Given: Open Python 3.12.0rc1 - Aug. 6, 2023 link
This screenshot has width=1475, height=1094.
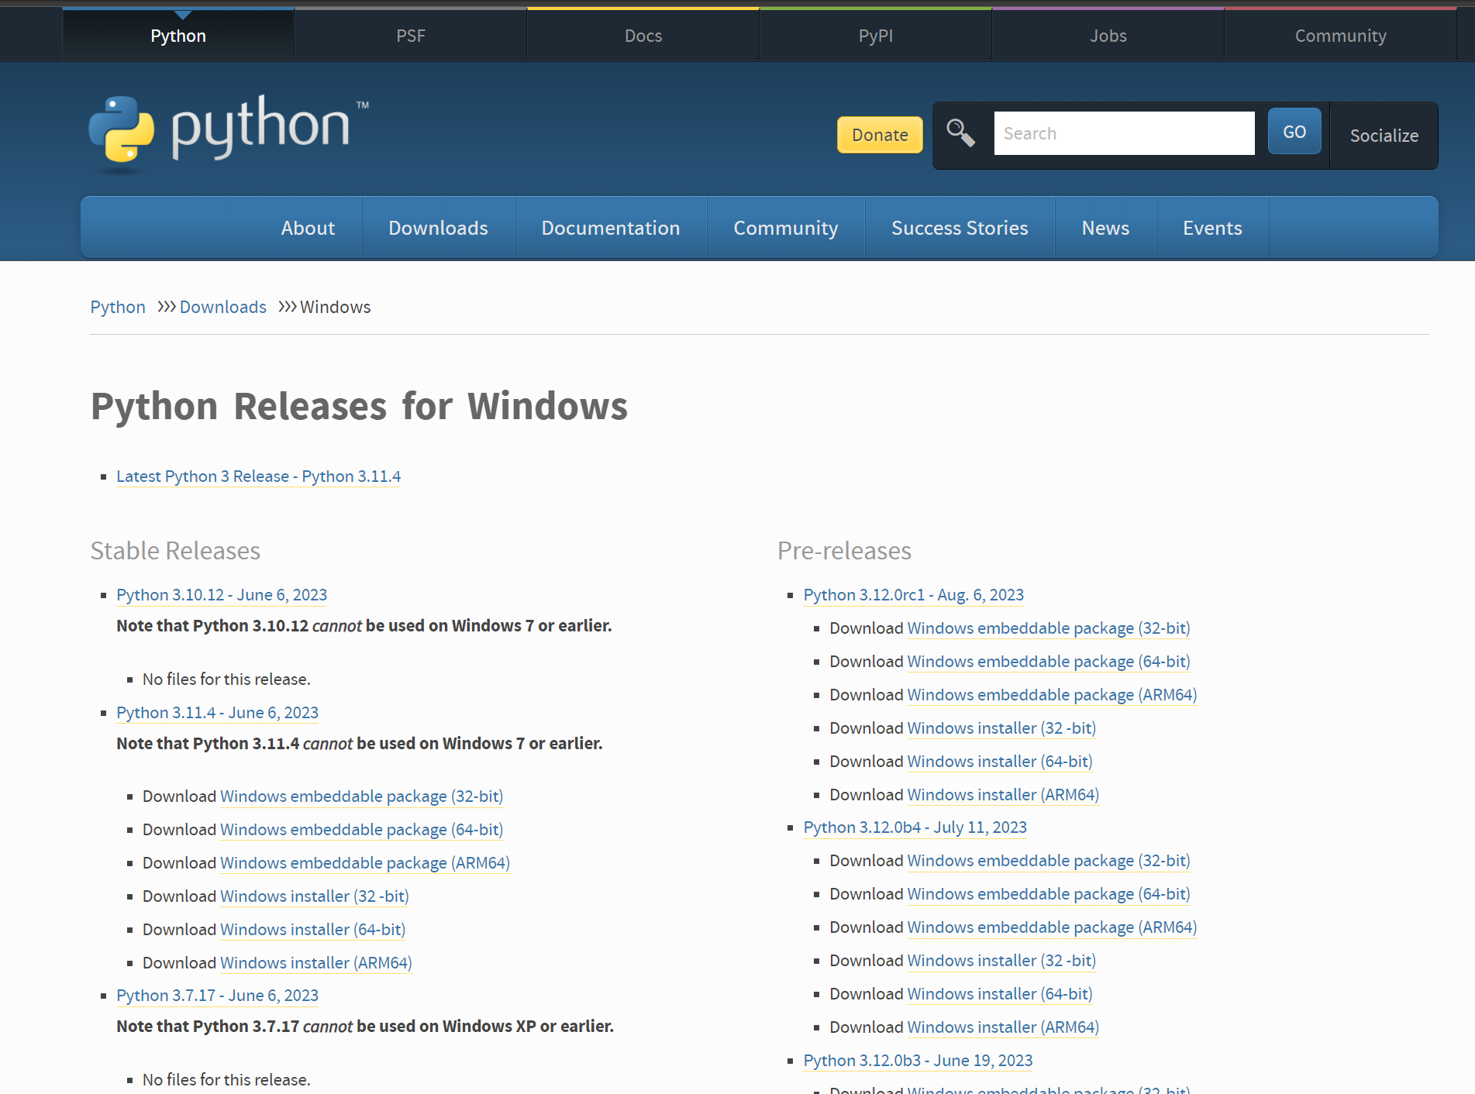Looking at the screenshot, I should 913,594.
